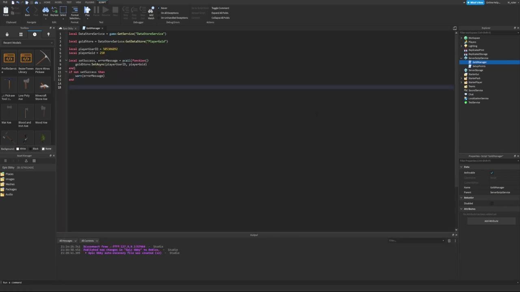Image resolution: width=520 pixels, height=292 pixels.
Task: Clear the Output window icon
Action: coord(449,241)
